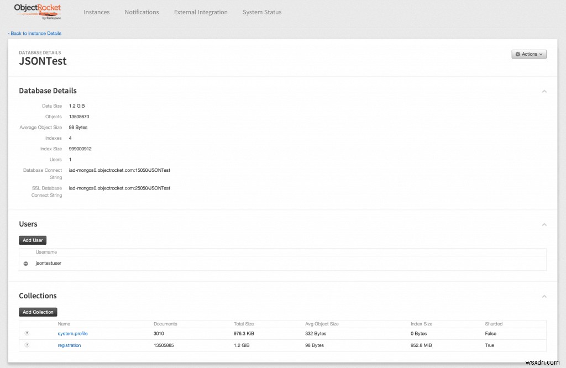
Task: Click the Average Object Size value 98 Bytes
Action: tap(78, 127)
